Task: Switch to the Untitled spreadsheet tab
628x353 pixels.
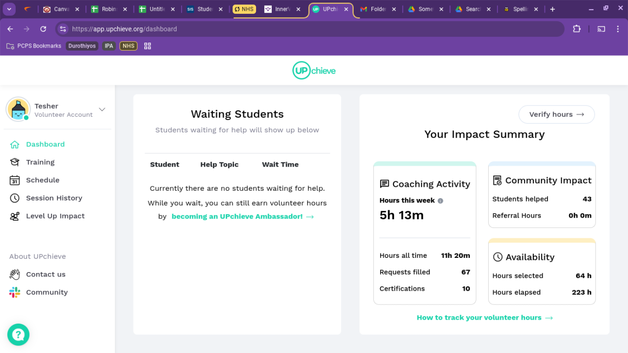Action: click(157, 9)
